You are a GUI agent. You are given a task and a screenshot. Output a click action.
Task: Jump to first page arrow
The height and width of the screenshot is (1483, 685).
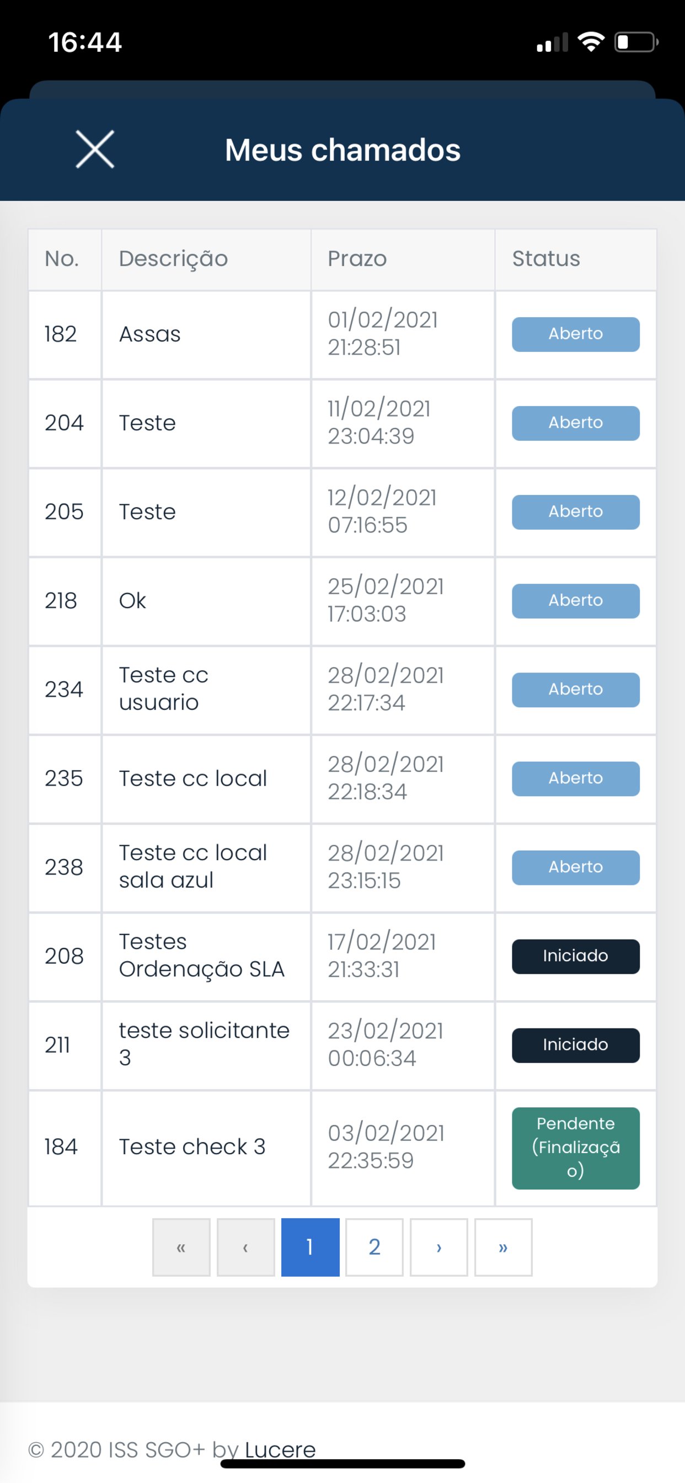point(181,1247)
